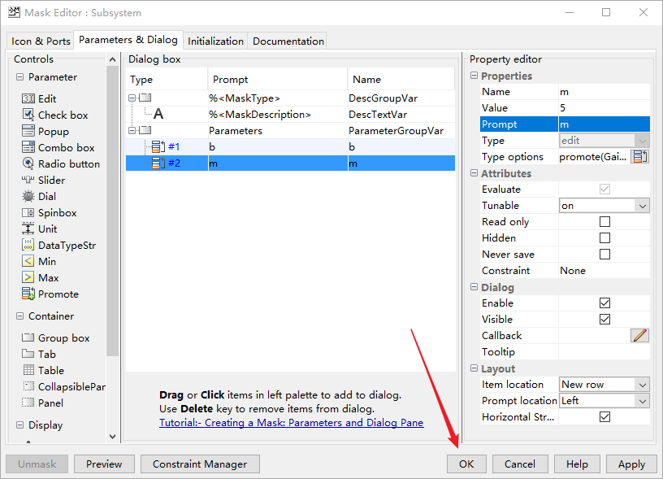
Task: Add a Combo box control
Action: [58, 148]
